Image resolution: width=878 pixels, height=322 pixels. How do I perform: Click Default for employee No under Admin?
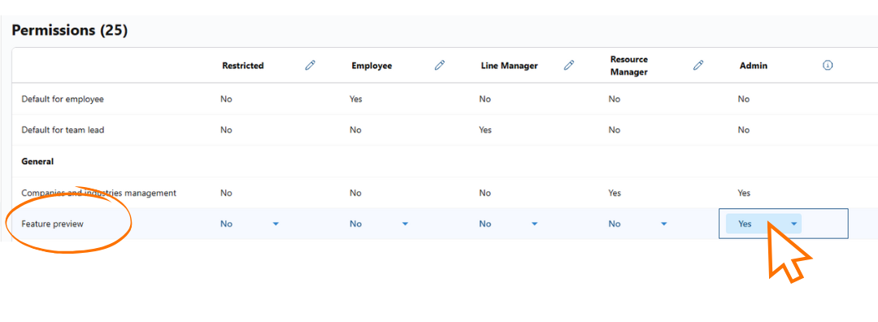(744, 99)
